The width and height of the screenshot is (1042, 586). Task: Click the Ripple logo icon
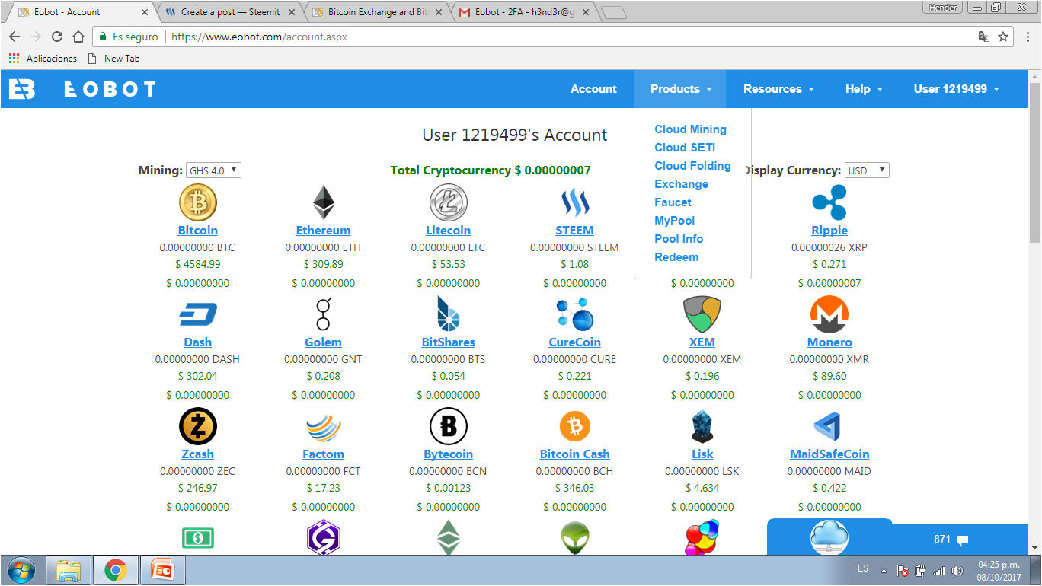coord(829,202)
